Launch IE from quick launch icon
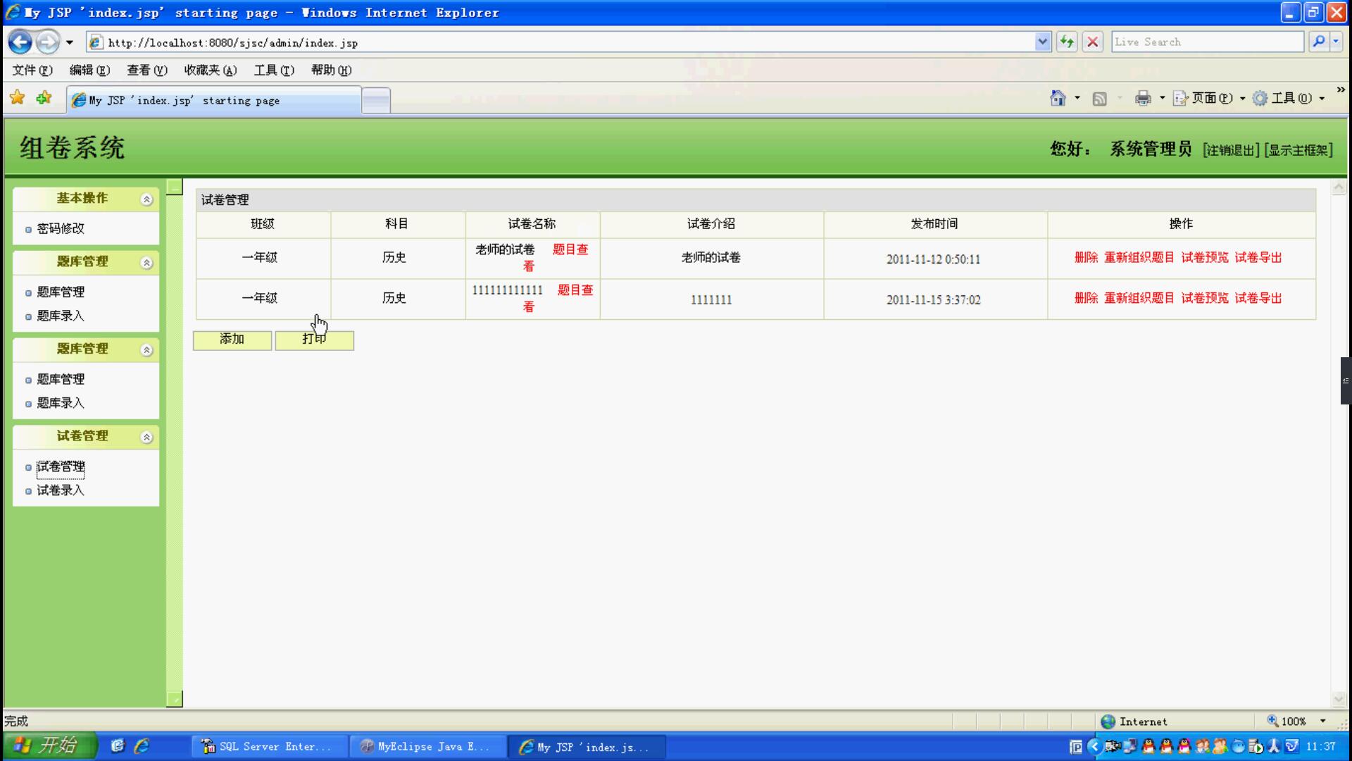This screenshot has height=761, width=1352. pyautogui.click(x=142, y=745)
